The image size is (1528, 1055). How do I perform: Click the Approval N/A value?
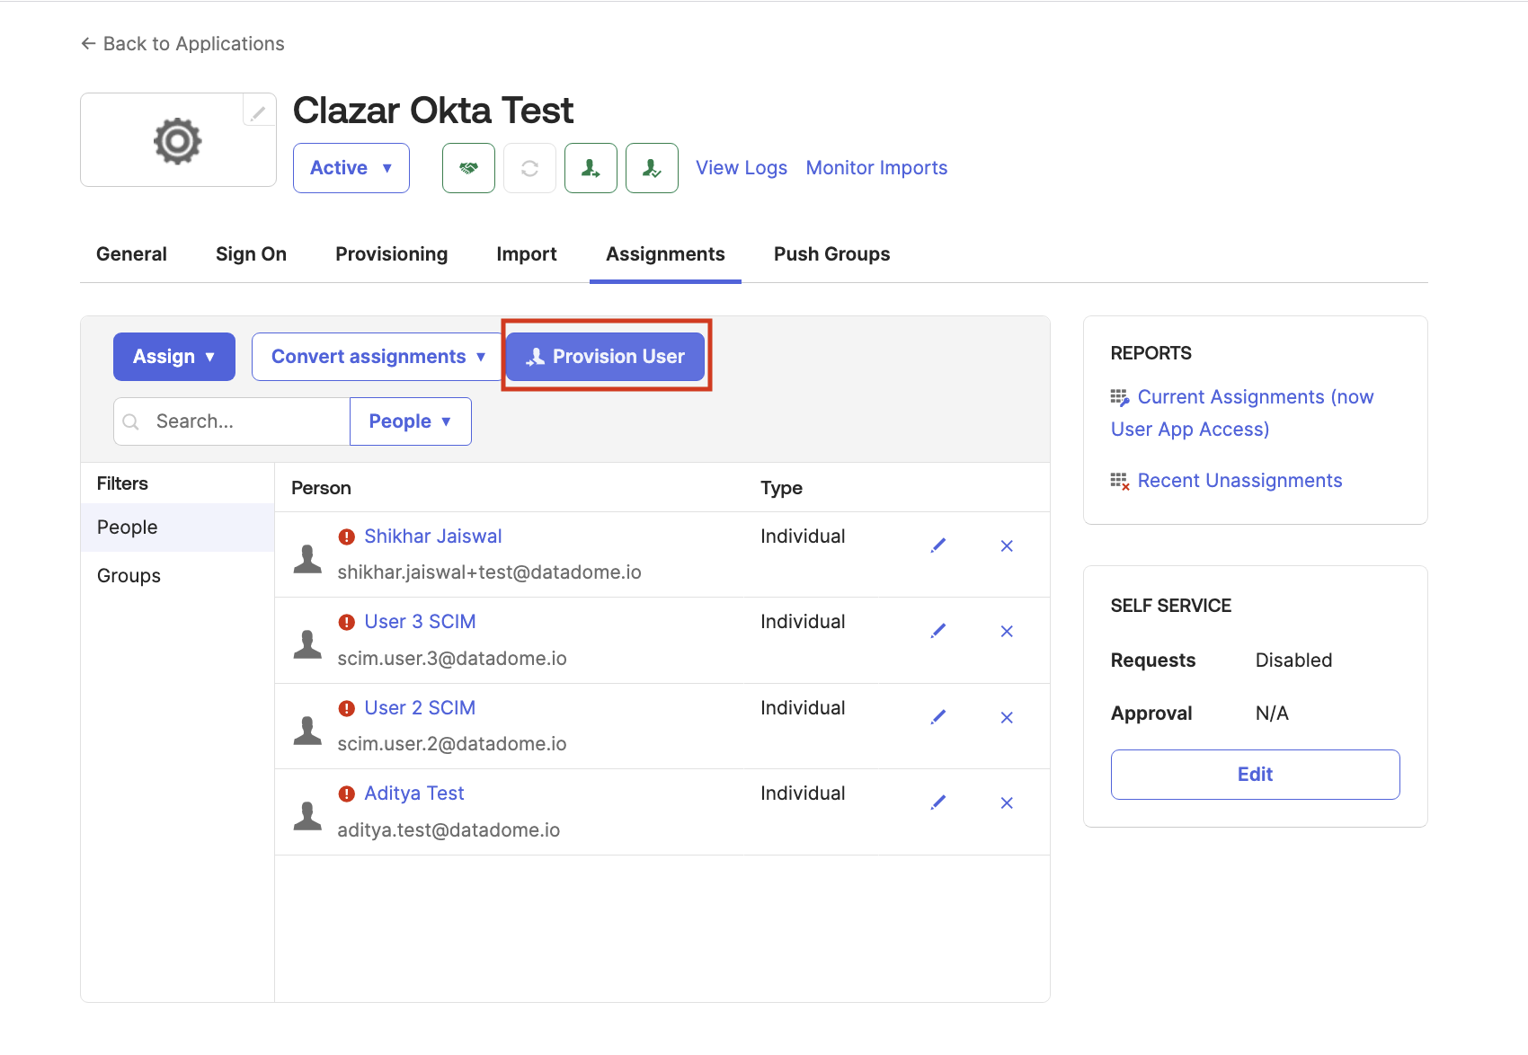(x=1272, y=714)
